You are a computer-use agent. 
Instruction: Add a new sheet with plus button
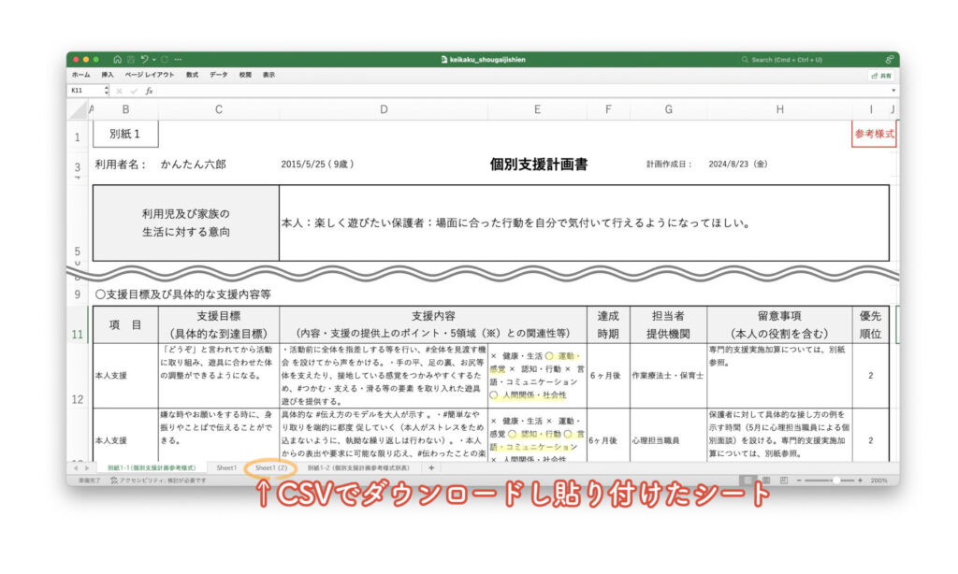[x=431, y=467]
